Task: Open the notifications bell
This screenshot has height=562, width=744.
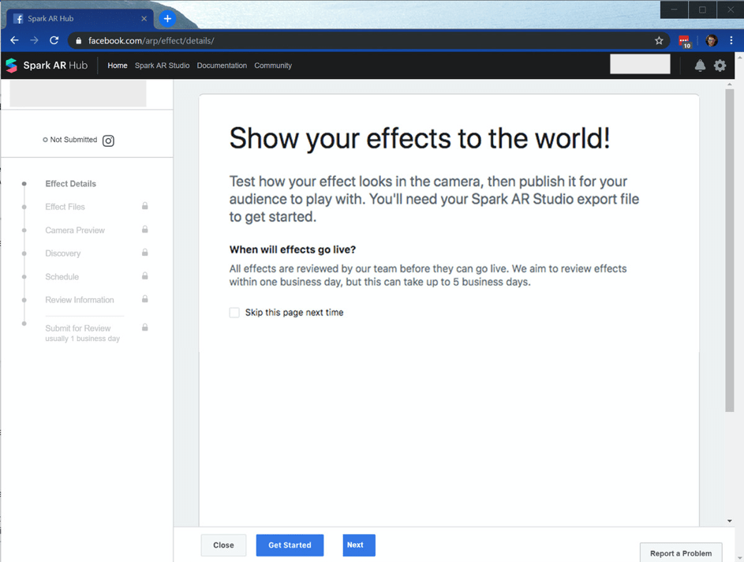Action: [700, 66]
